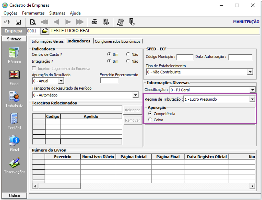This screenshot has height=200, width=262.
Task: Go to first record double-left arrow
Action: coord(45,22)
